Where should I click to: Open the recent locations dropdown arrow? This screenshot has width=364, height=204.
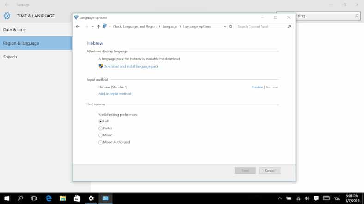(92, 27)
